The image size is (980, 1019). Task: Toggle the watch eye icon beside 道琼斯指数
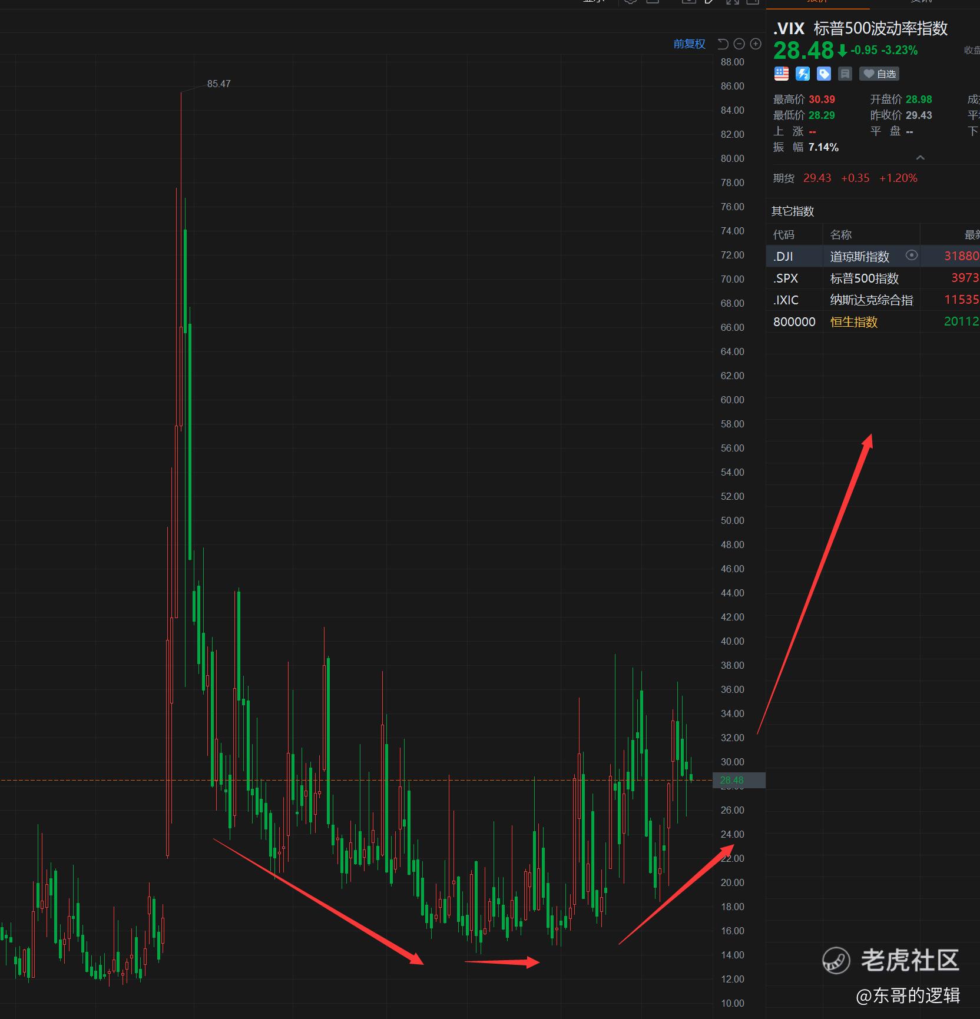pos(912,256)
